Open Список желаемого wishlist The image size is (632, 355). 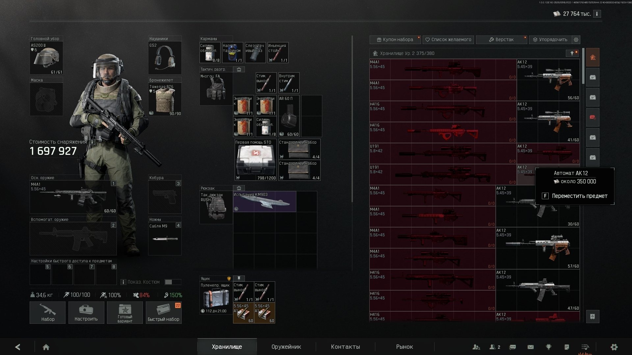[448, 39]
